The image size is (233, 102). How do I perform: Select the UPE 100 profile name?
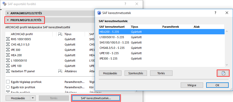(x=16, y=66)
